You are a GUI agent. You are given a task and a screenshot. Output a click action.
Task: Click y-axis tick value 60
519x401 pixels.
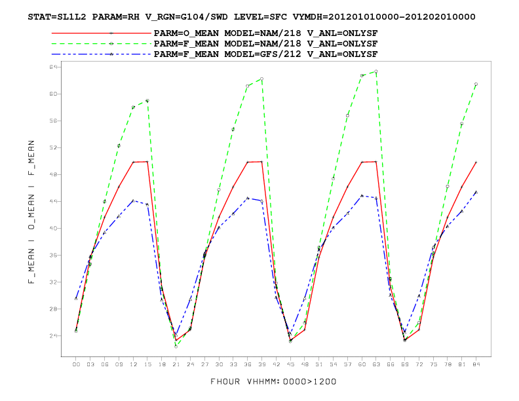coord(54,94)
